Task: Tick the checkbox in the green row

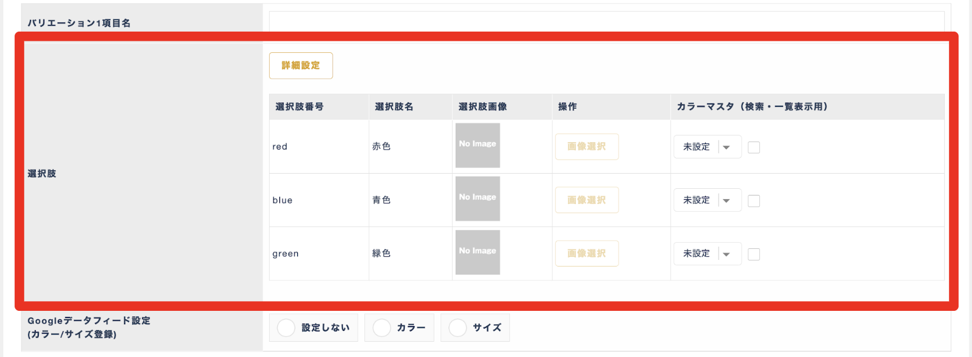Action: [754, 254]
